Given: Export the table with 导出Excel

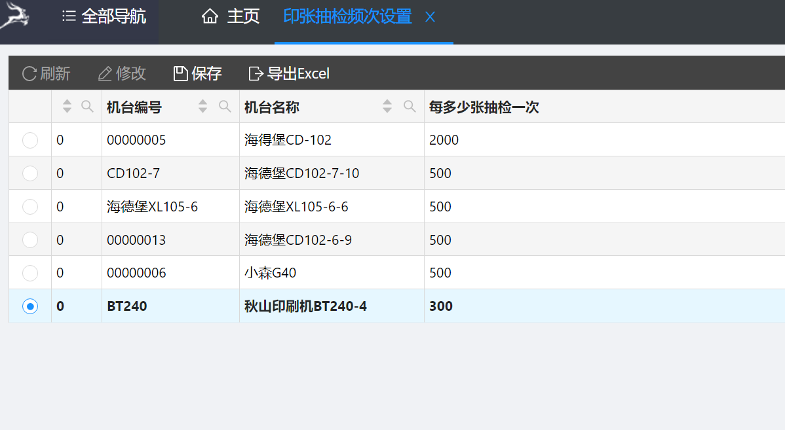Looking at the screenshot, I should 289,73.
